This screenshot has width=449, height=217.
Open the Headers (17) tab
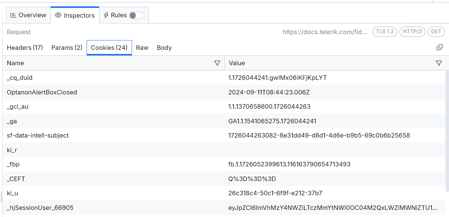(x=25, y=48)
